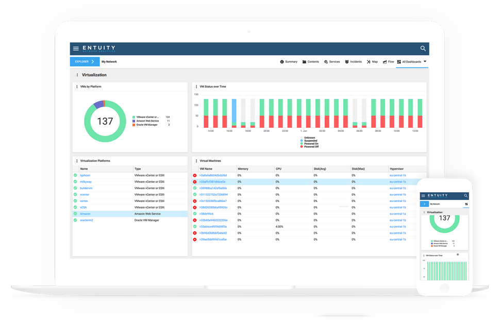Viewport: 502px width, 322px height.
Task: Switch to the Flow tab
Action: (x=388, y=62)
